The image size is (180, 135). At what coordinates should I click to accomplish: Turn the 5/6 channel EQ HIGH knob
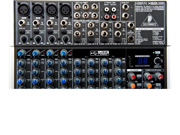[77, 62]
